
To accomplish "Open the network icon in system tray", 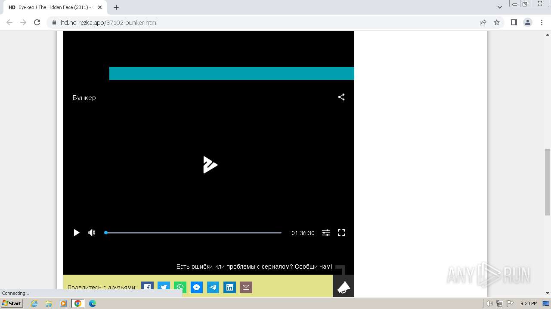I will (x=500, y=303).
